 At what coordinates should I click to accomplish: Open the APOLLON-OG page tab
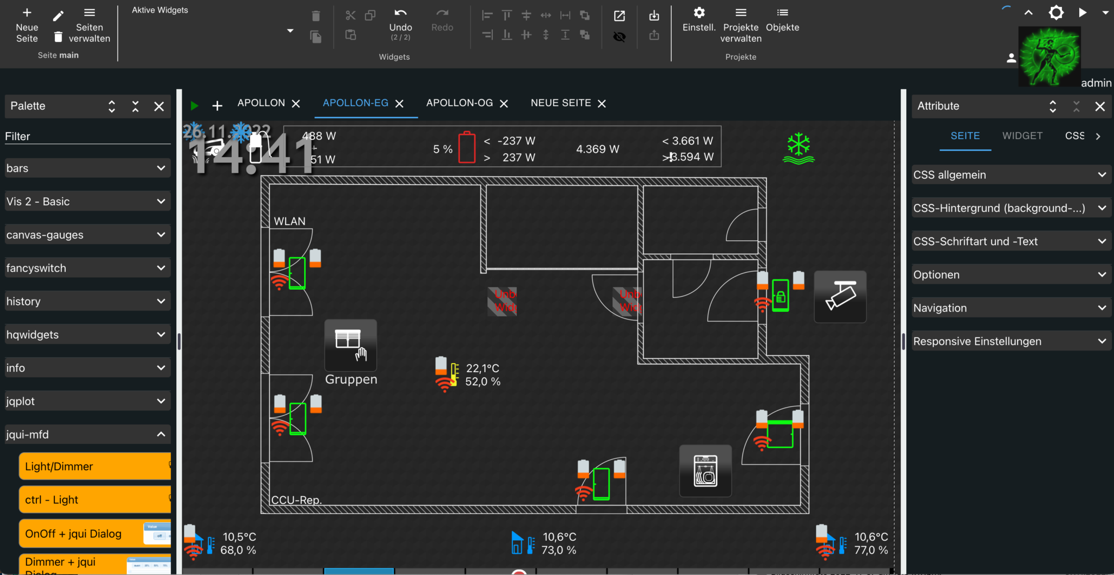click(460, 103)
